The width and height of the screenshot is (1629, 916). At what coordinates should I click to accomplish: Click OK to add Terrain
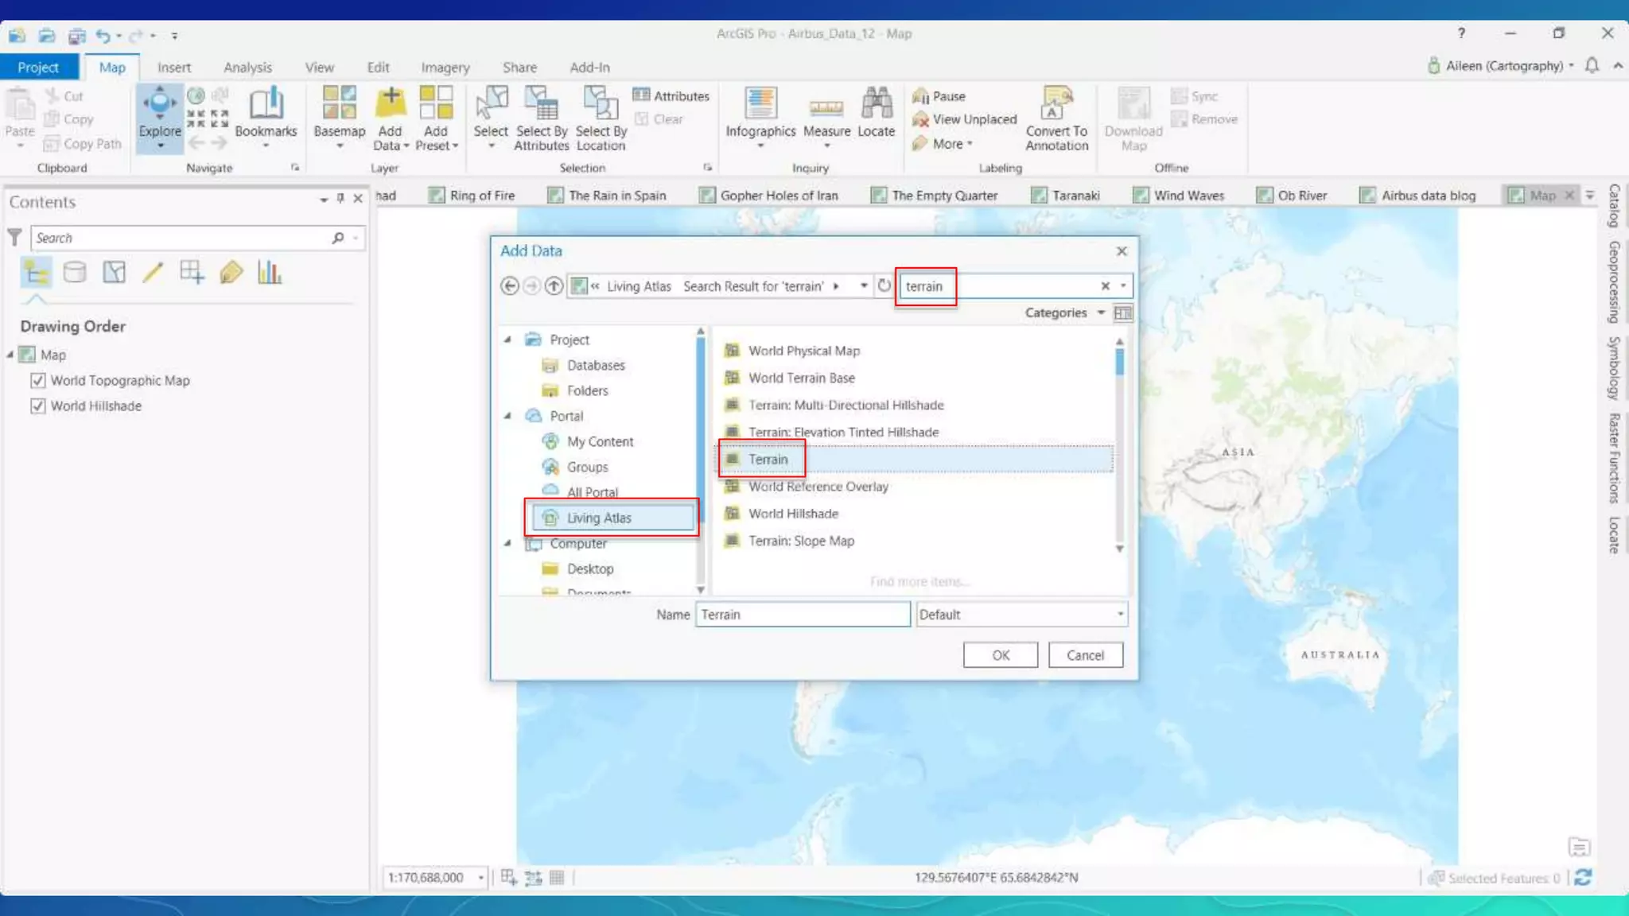pos(1000,655)
